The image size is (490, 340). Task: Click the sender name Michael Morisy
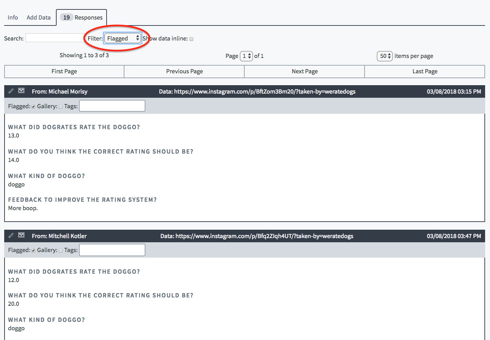pyautogui.click(x=68, y=91)
